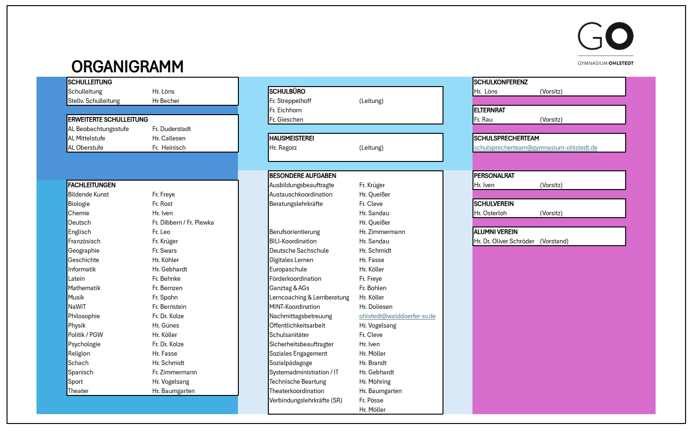Click the SCHULBÜRO box heading

pos(287,92)
